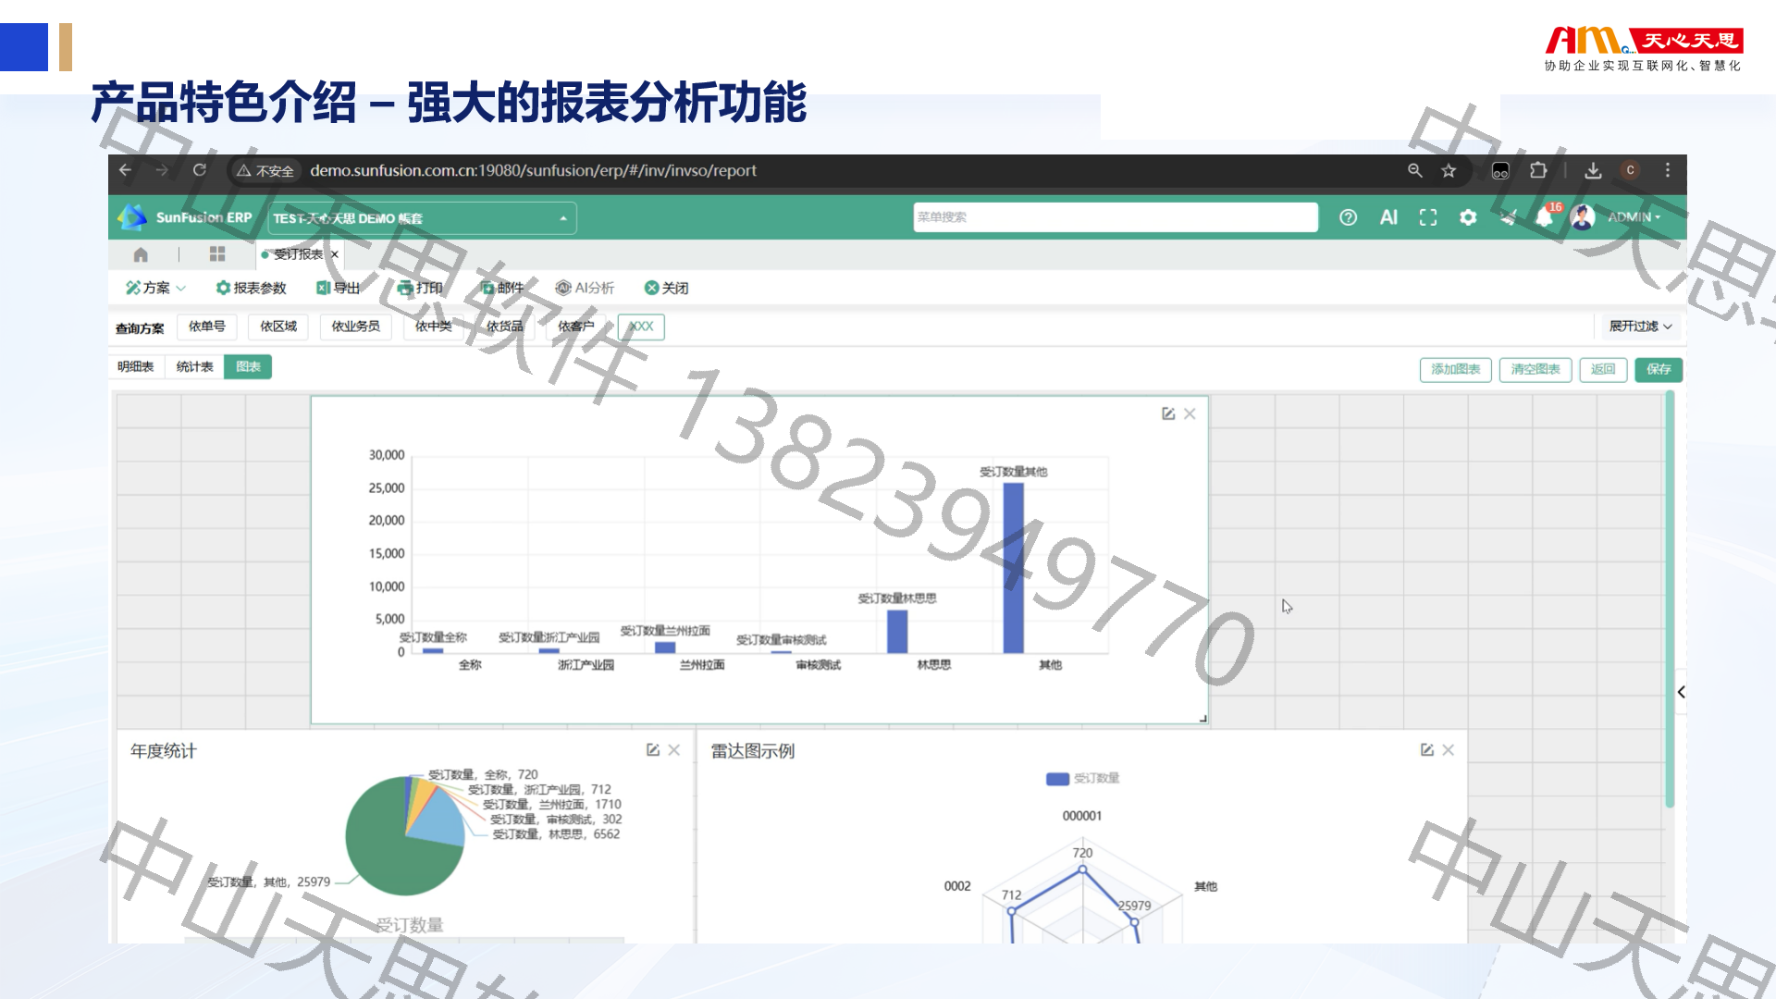
Task: Open the help question mark icon
Action: 1348,217
